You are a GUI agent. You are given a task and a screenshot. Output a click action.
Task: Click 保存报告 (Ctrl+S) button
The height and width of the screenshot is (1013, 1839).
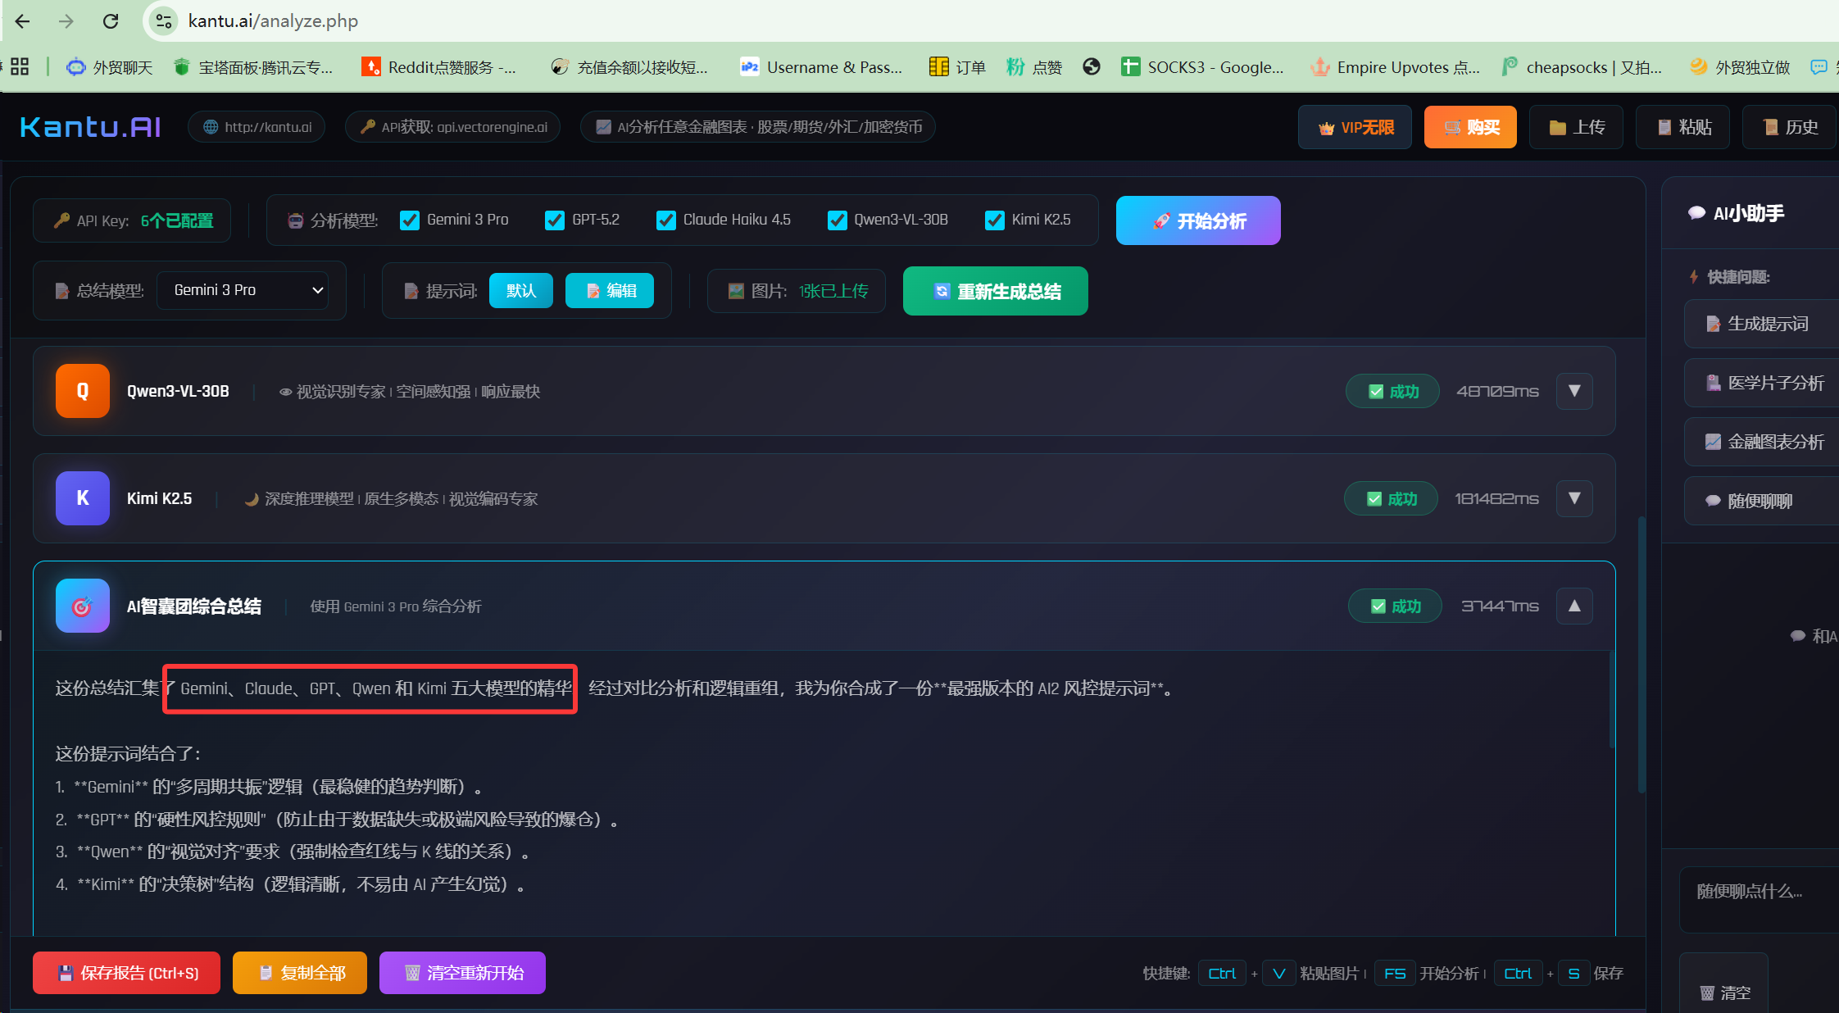pyautogui.click(x=127, y=973)
